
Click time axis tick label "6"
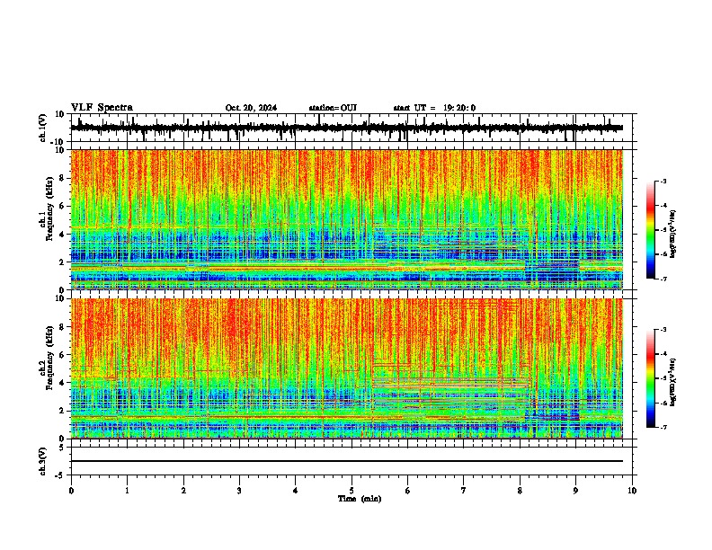407,491
